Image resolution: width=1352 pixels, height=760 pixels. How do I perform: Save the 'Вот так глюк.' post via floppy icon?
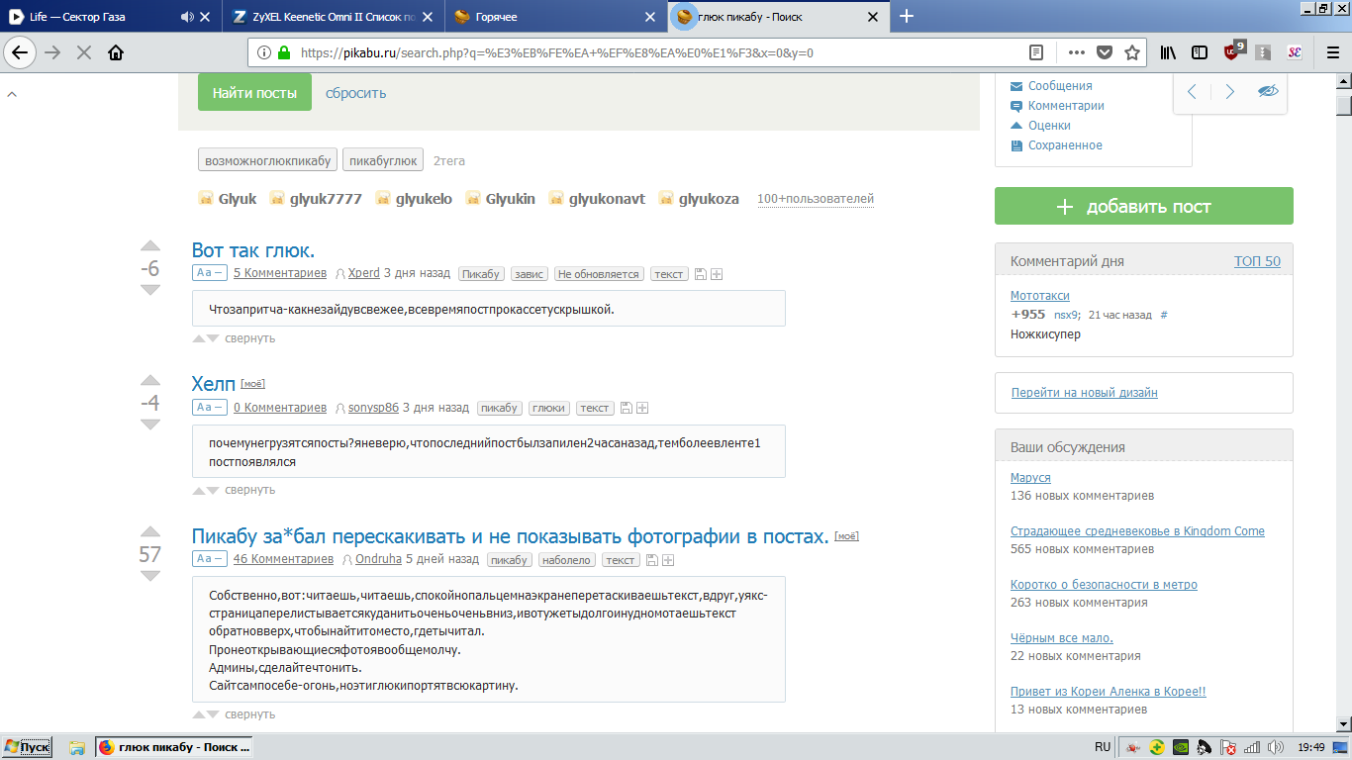[x=701, y=274]
